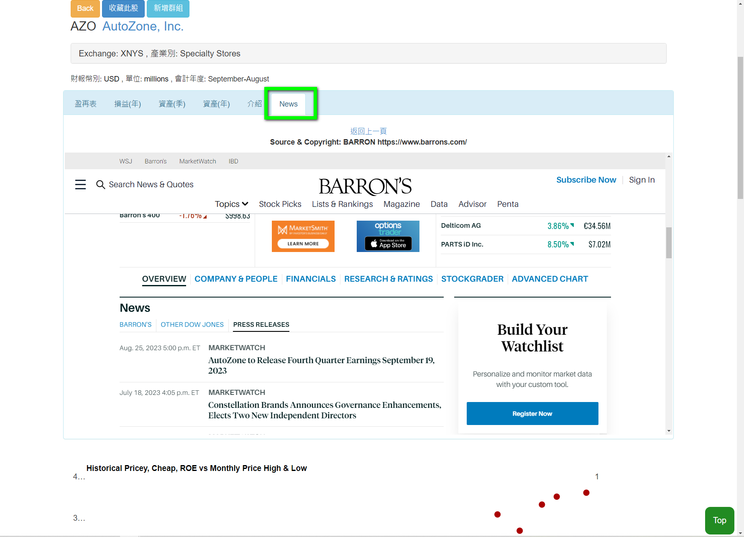Click the orange Back button
The height and width of the screenshot is (537, 744).
(x=85, y=8)
